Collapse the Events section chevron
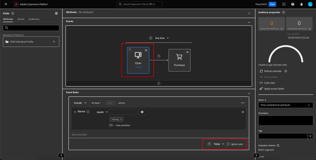The height and width of the screenshot is (160, 316). point(249,22)
